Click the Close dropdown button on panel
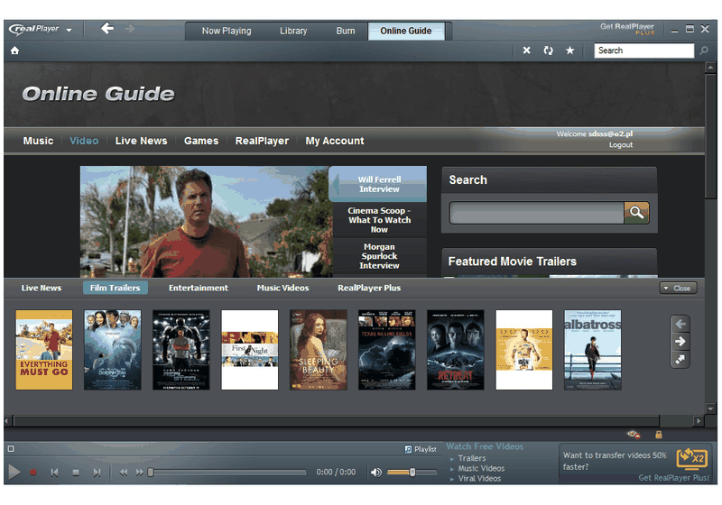Screen dimensions: 722x505 (x=678, y=289)
